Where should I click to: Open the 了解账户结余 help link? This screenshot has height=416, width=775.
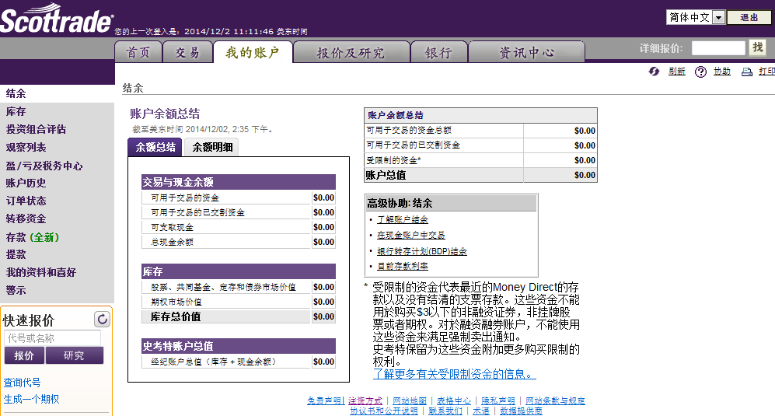[x=403, y=219]
